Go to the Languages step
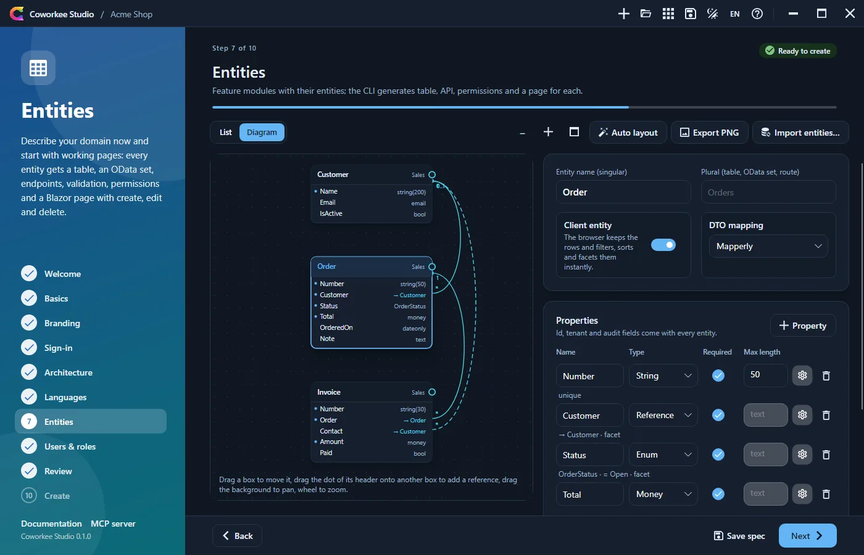 (91, 397)
